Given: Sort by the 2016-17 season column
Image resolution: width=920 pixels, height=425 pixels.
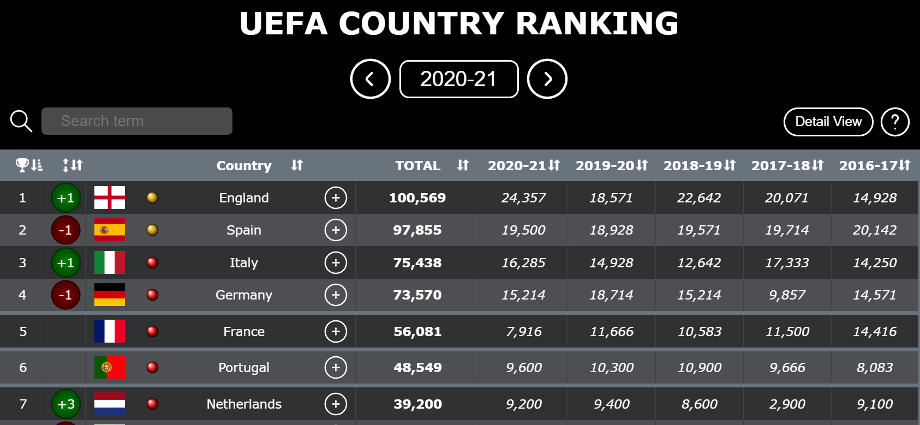Looking at the screenshot, I should pos(904,165).
